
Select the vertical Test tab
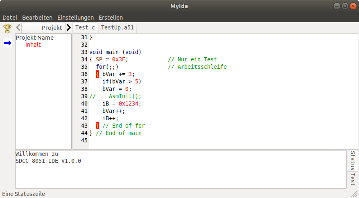coord(353,179)
